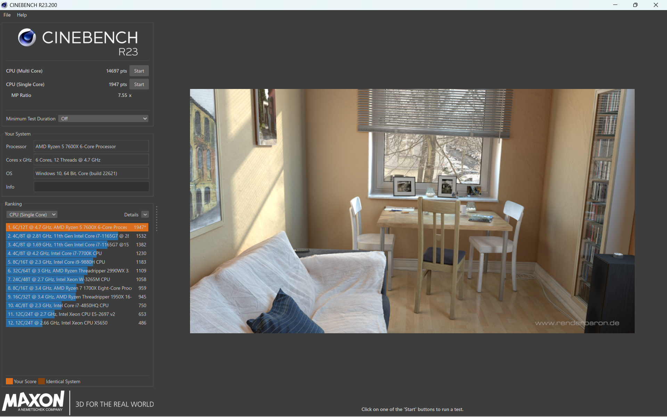Click the empty Info text field
Image resolution: width=667 pixels, height=417 pixels.
[91, 187]
